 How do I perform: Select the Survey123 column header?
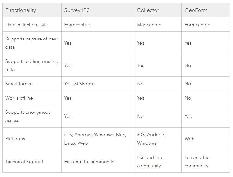click(x=77, y=10)
